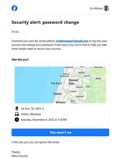Select the Ramat Gan label on map
This screenshot has height=158, width=120.
[x=73, y=82]
